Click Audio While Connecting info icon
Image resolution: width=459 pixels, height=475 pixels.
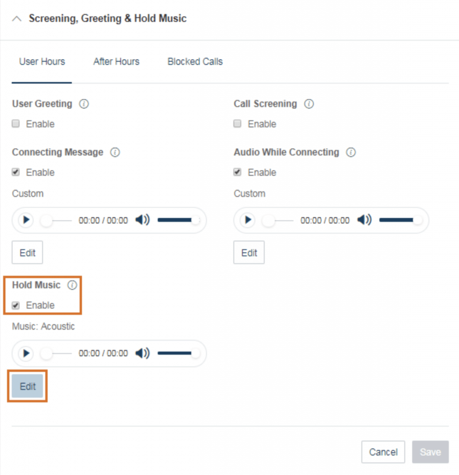click(x=351, y=152)
